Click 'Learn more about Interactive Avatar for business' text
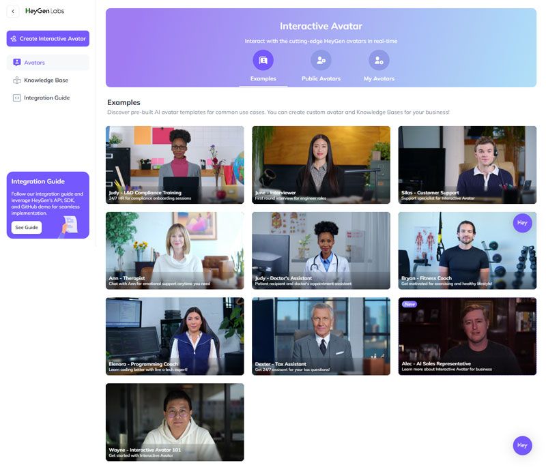The image size is (546, 467). pos(447,370)
